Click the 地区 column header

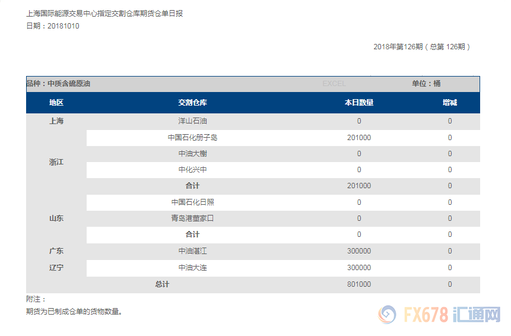point(56,103)
